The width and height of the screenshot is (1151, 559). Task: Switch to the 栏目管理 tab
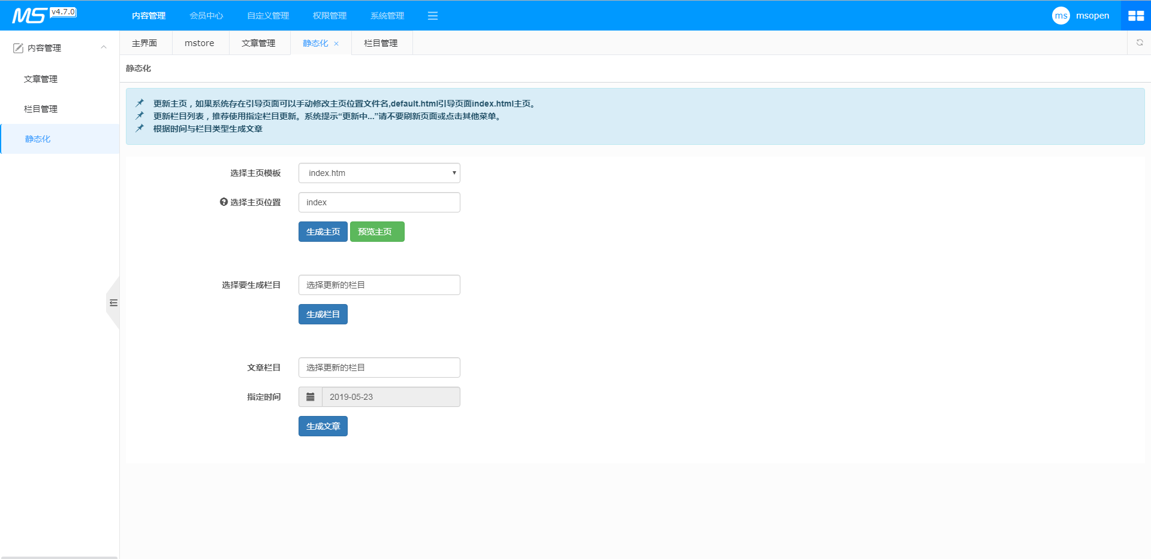point(381,43)
